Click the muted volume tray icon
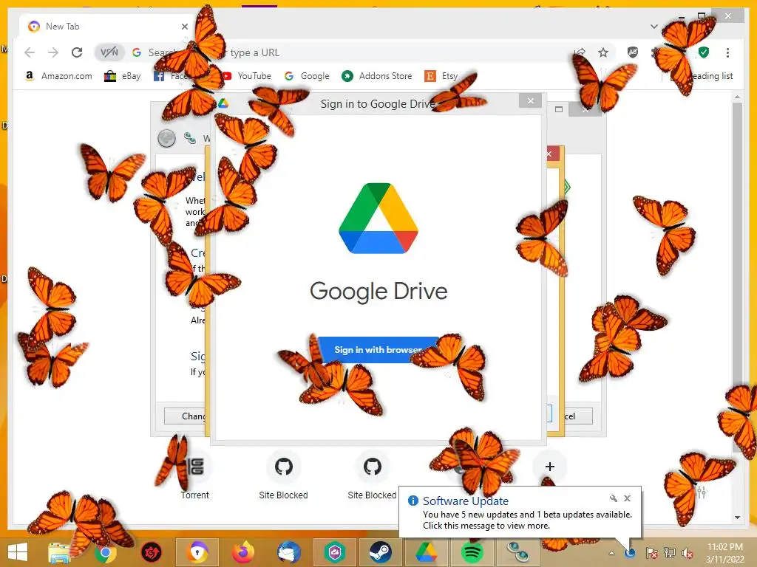Screen dimensions: 757x567 [687, 552]
